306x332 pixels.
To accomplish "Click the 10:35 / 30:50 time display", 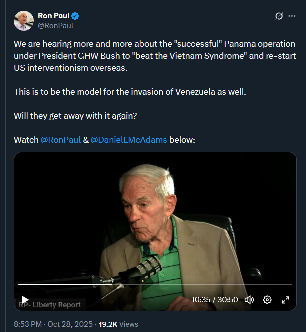I will [x=215, y=300].
